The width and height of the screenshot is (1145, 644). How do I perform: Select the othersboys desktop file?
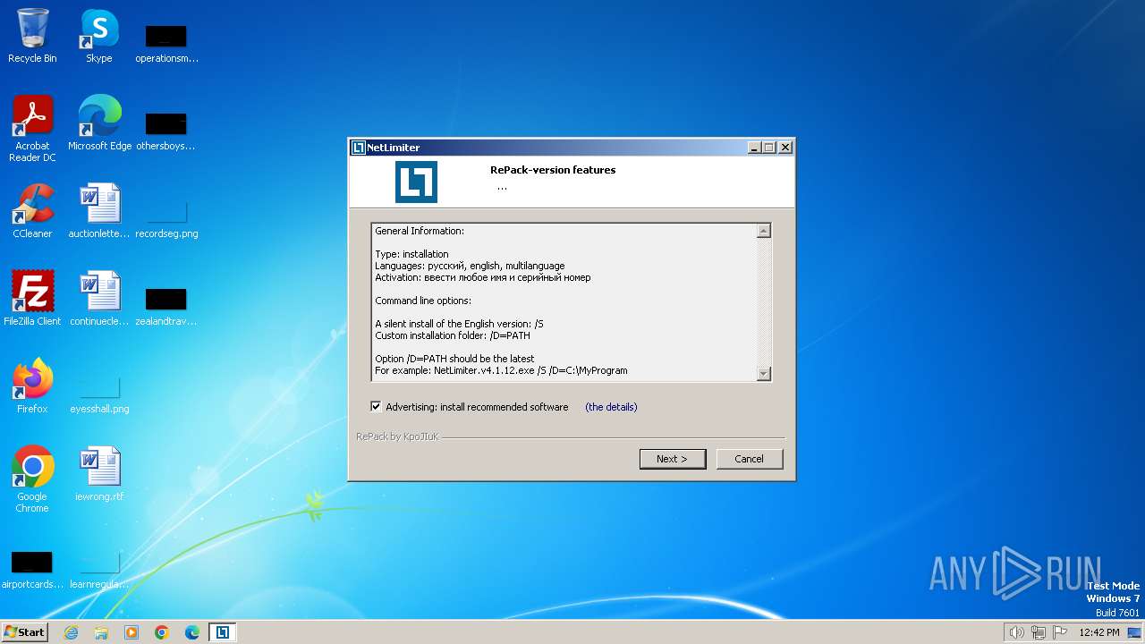pos(165,131)
